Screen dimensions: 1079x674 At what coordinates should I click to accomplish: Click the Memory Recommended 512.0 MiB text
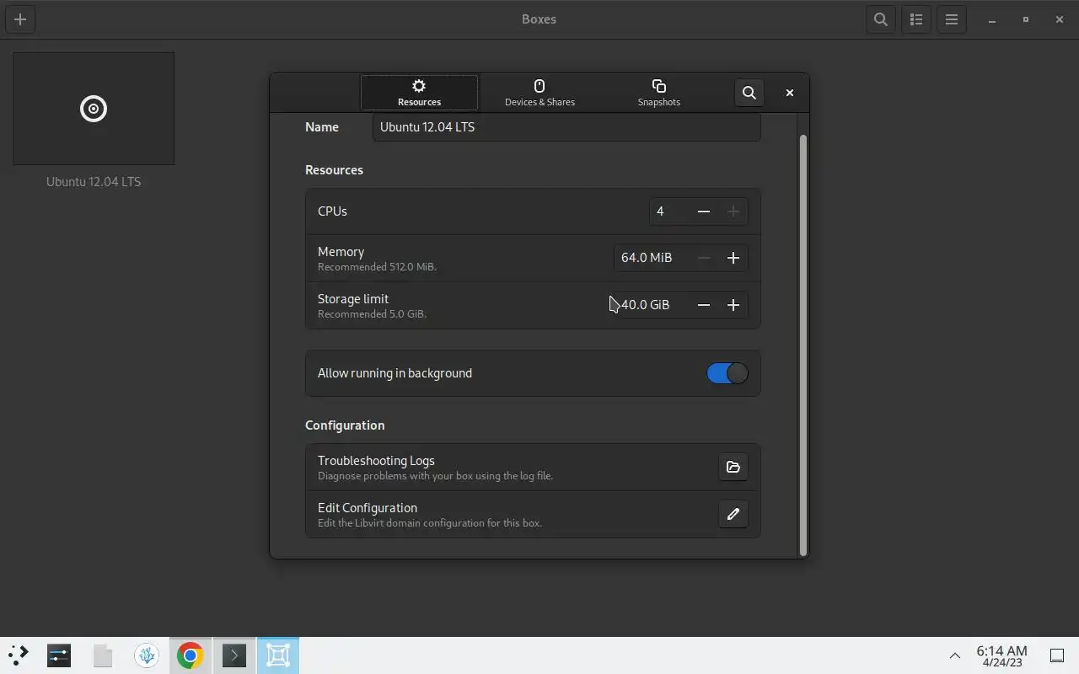[377, 267]
